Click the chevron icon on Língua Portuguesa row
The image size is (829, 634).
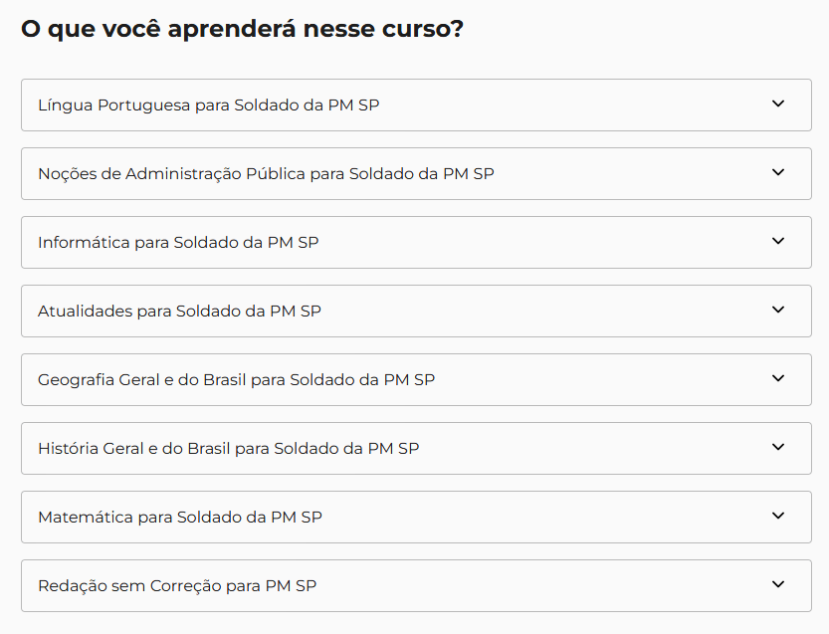[x=778, y=104]
